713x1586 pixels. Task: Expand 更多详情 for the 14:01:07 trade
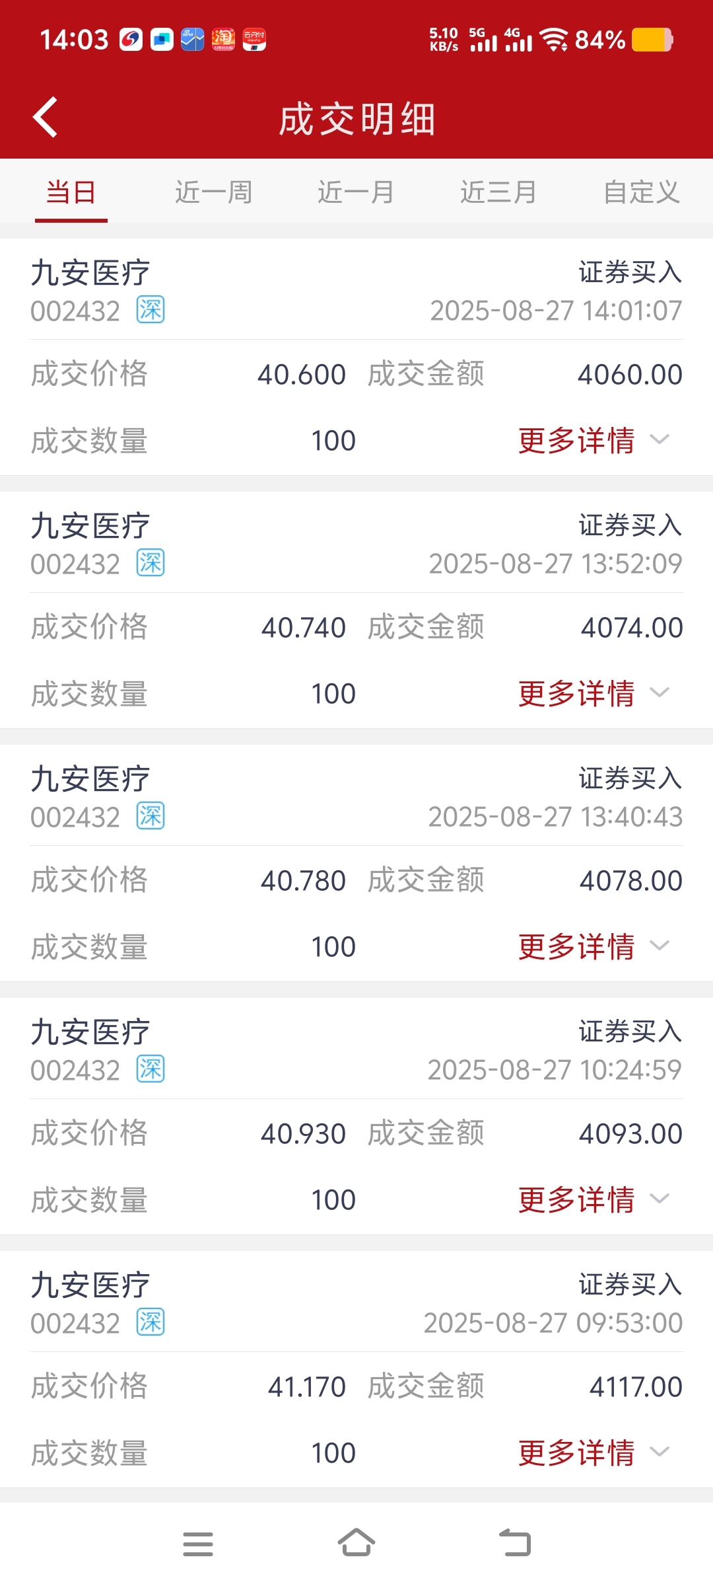click(x=594, y=440)
